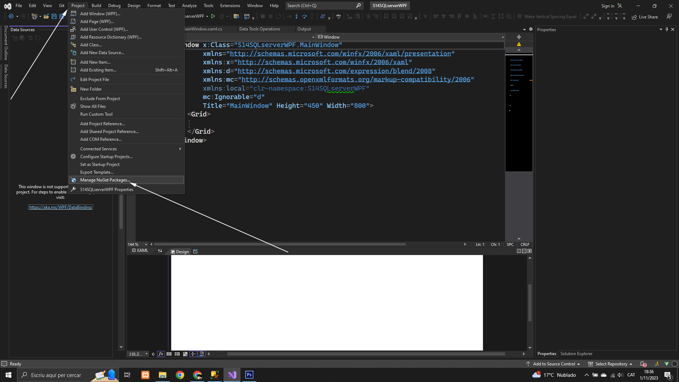This screenshot has width=679, height=382.
Task: Click the Start Debugging play icon
Action: coord(213,16)
